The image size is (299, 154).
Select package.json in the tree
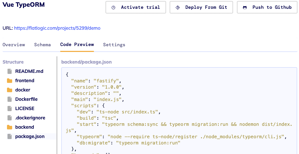(30, 136)
